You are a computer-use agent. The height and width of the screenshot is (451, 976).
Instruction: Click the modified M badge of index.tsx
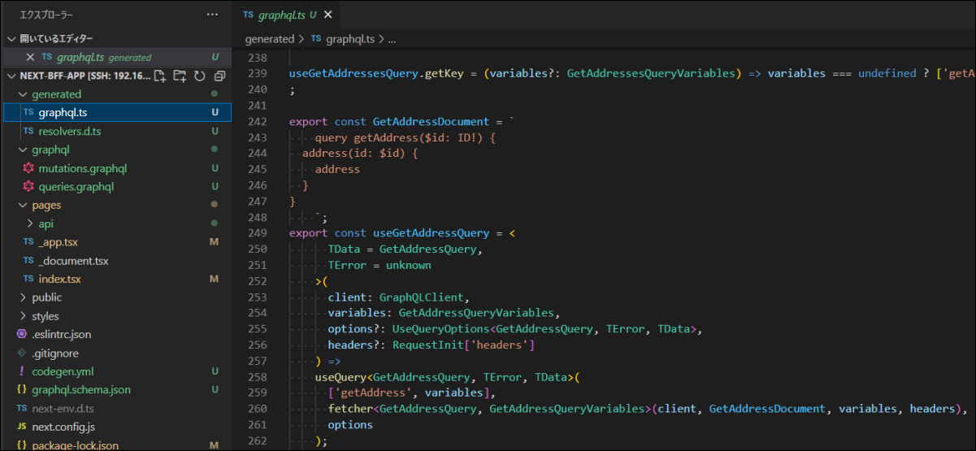pyautogui.click(x=215, y=279)
